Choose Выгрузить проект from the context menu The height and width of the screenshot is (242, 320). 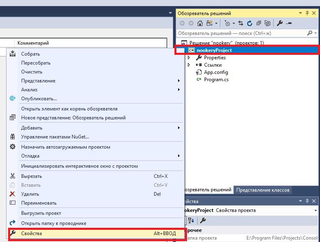click(96, 213)
